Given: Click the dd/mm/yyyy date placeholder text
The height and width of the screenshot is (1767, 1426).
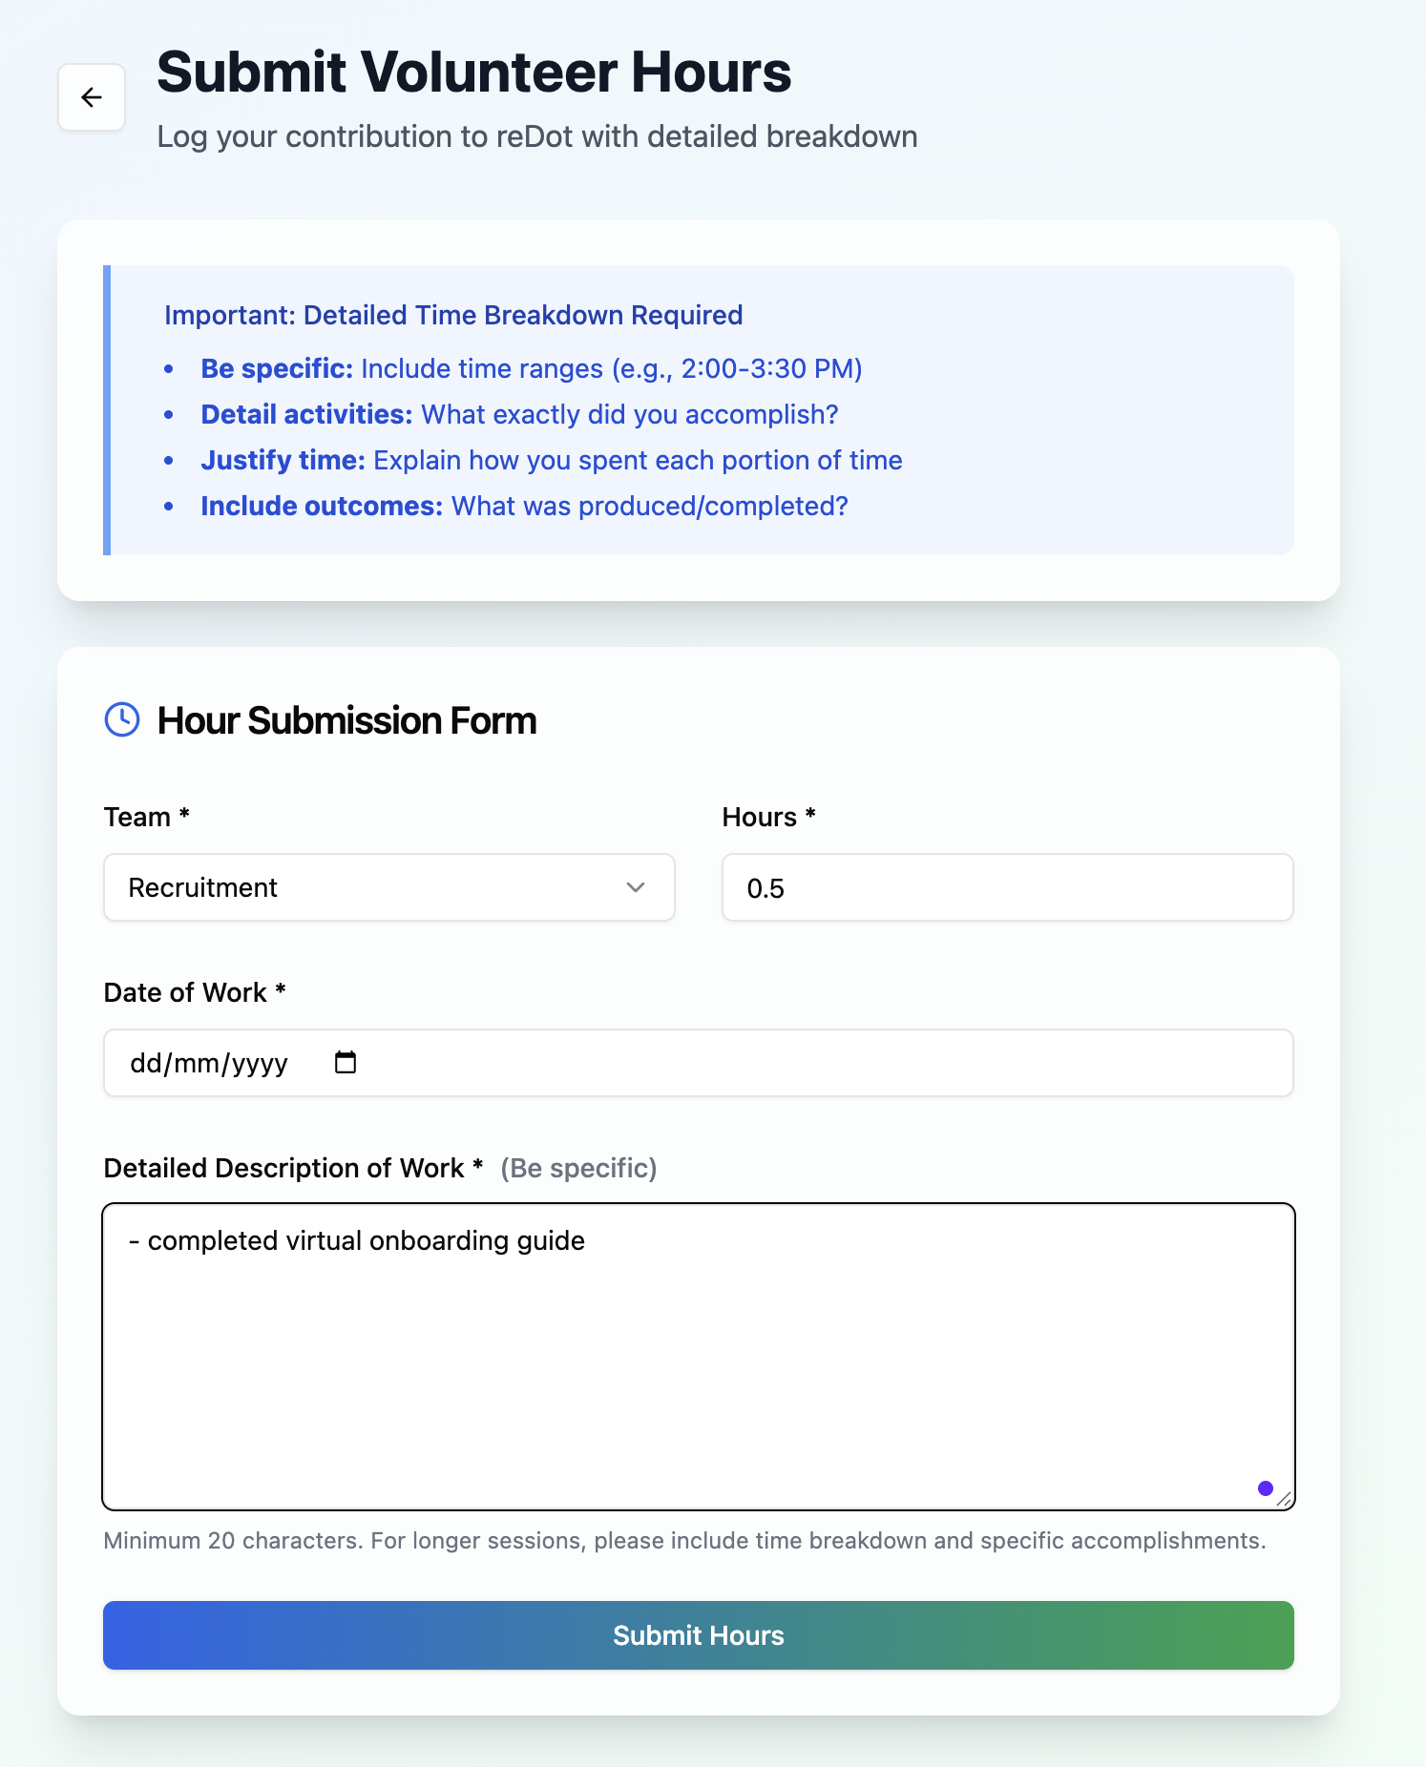Looking at the screenshot, I should 209,1063.
